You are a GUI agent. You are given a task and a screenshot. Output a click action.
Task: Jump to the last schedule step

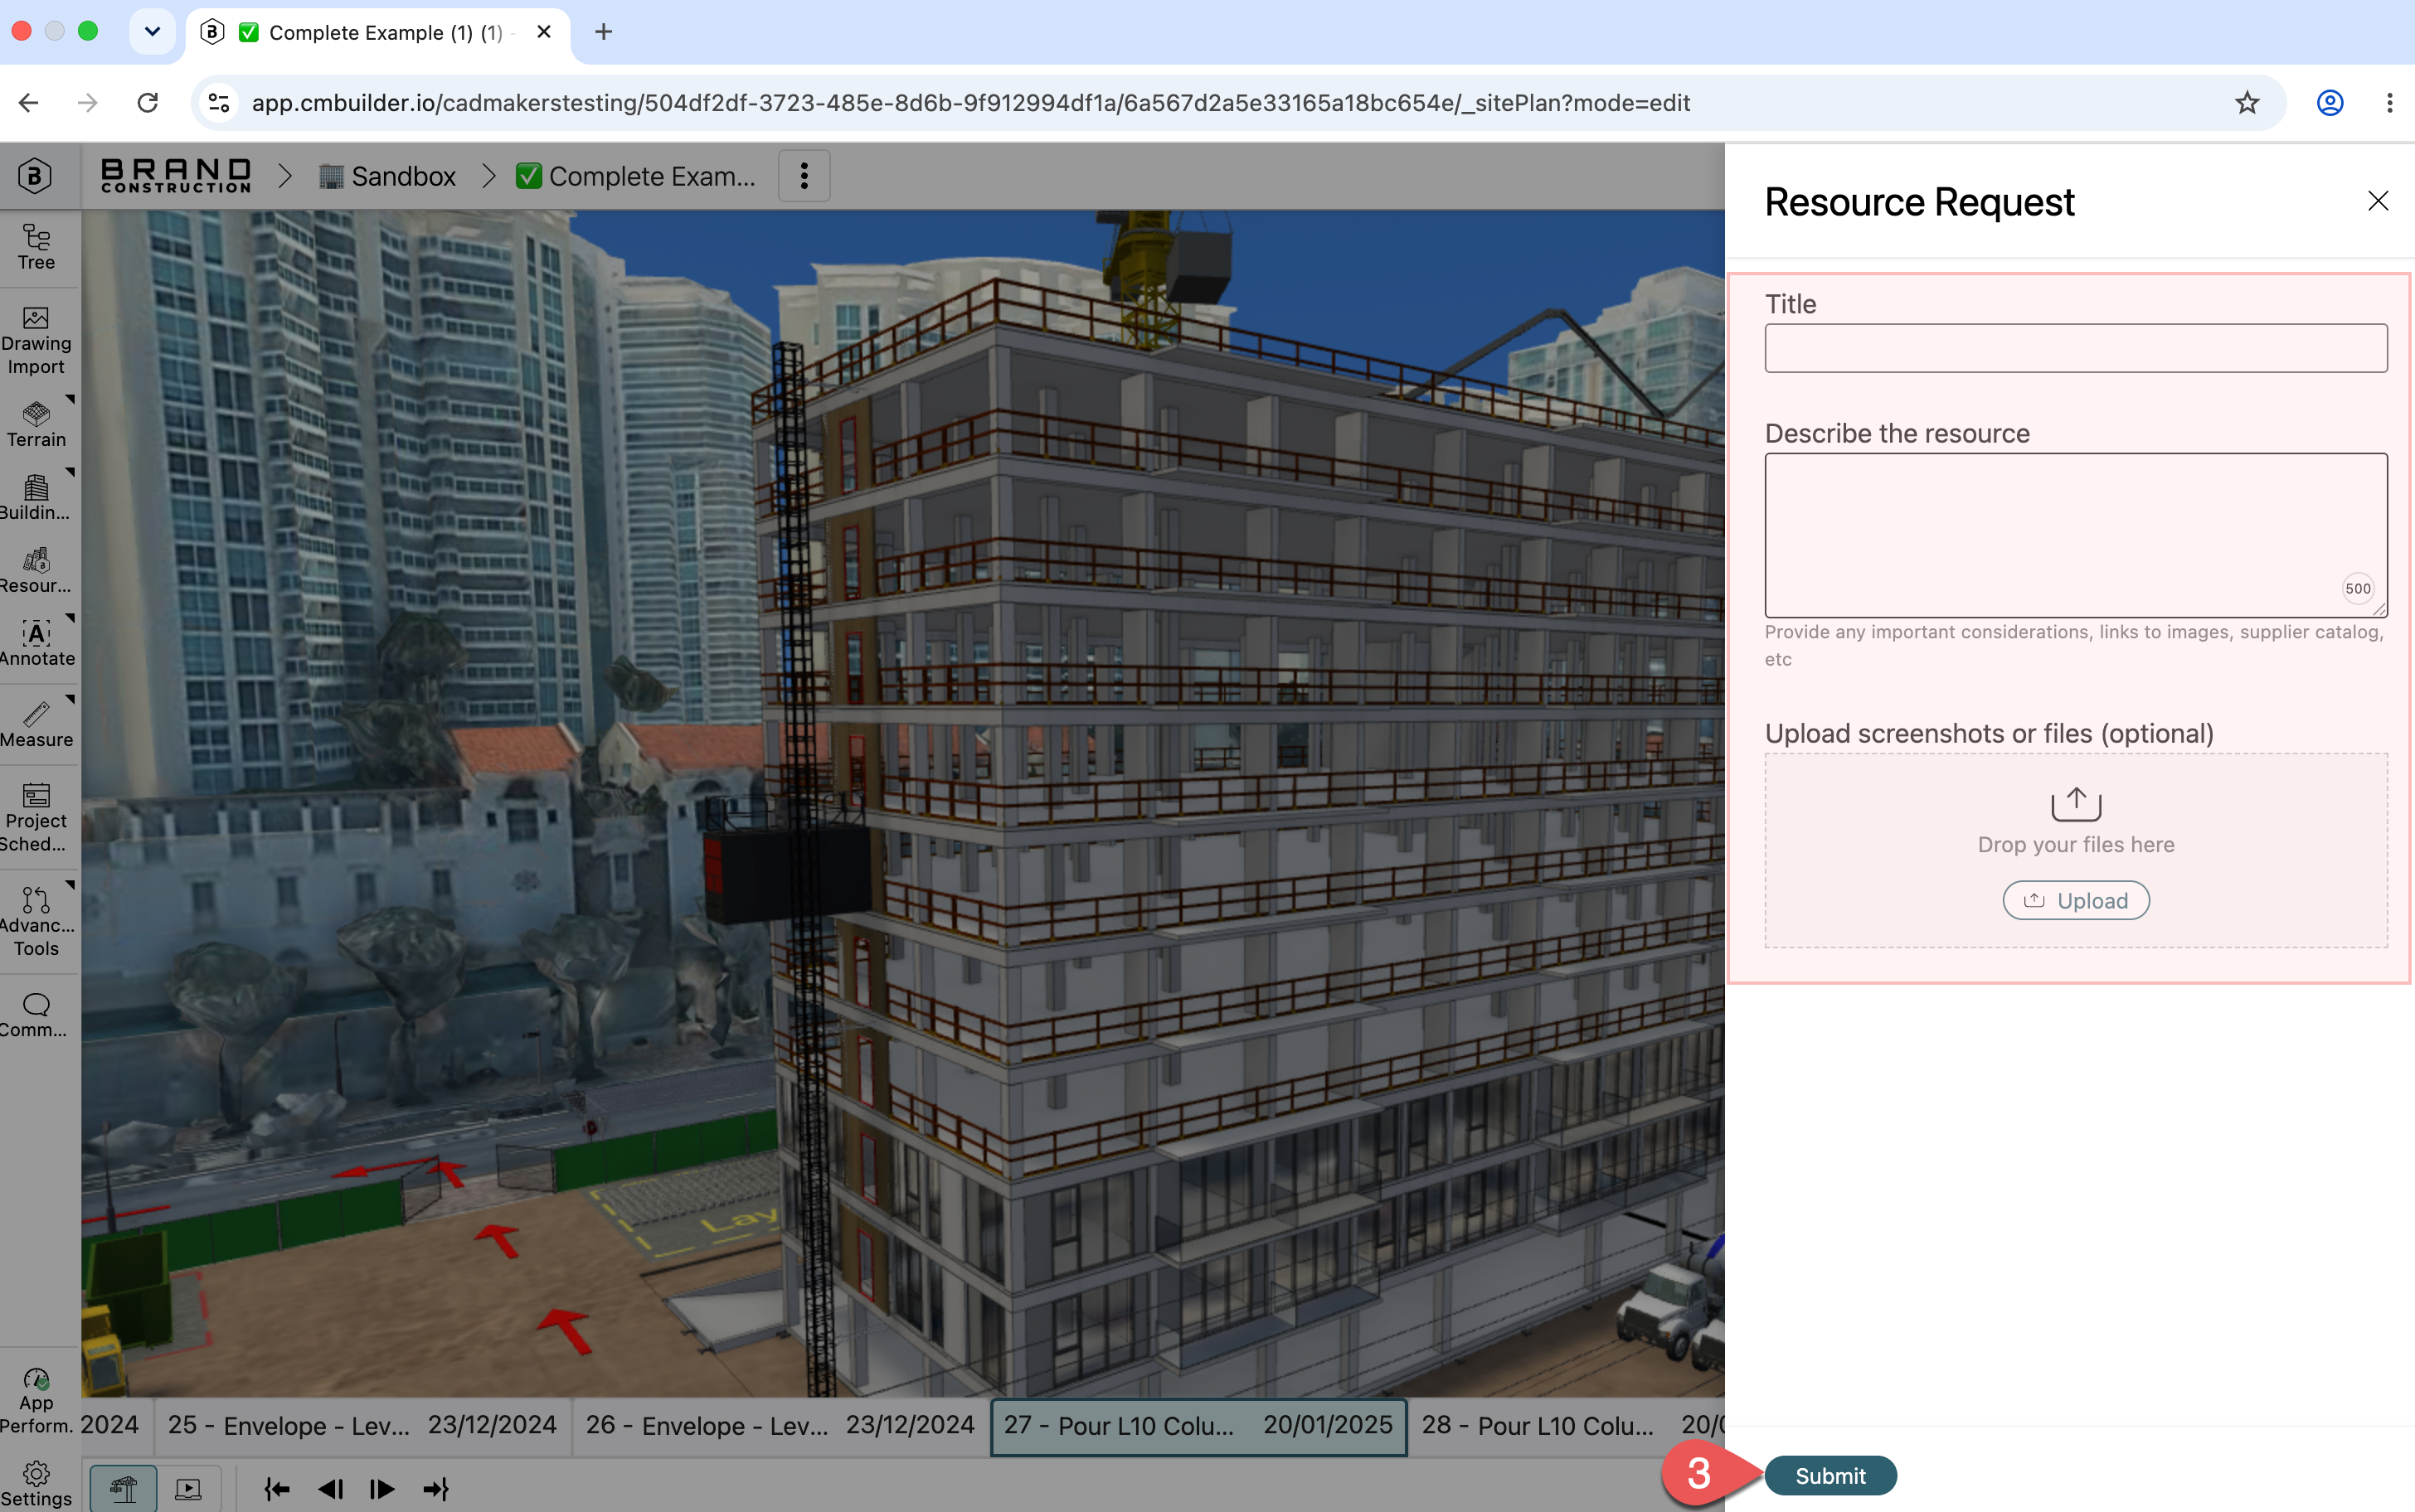click(436, 1489)
